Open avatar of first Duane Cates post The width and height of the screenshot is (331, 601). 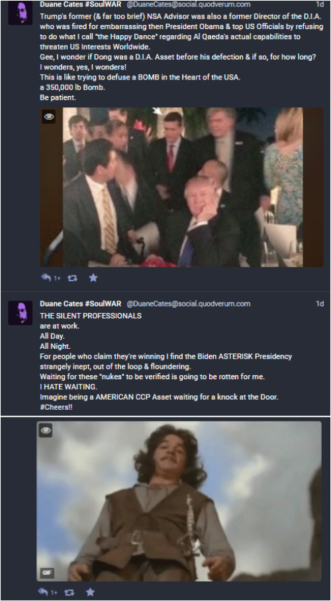21,13
